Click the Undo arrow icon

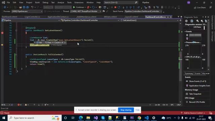point(32,7)
